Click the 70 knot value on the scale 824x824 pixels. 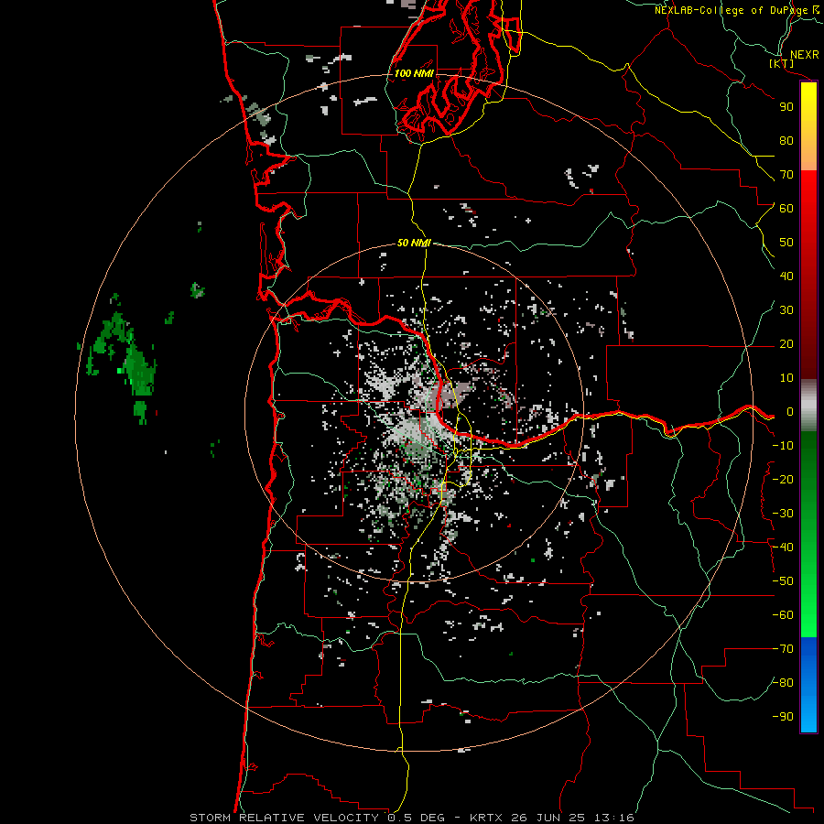coord(786,175)
